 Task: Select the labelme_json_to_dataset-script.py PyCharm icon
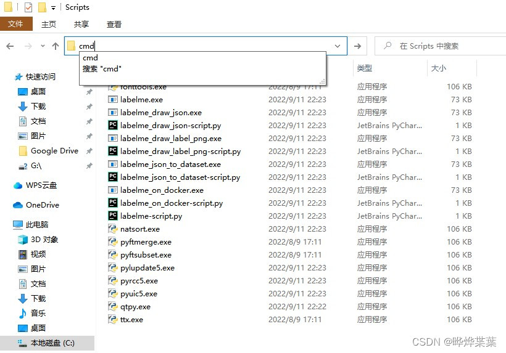[113, 177]
